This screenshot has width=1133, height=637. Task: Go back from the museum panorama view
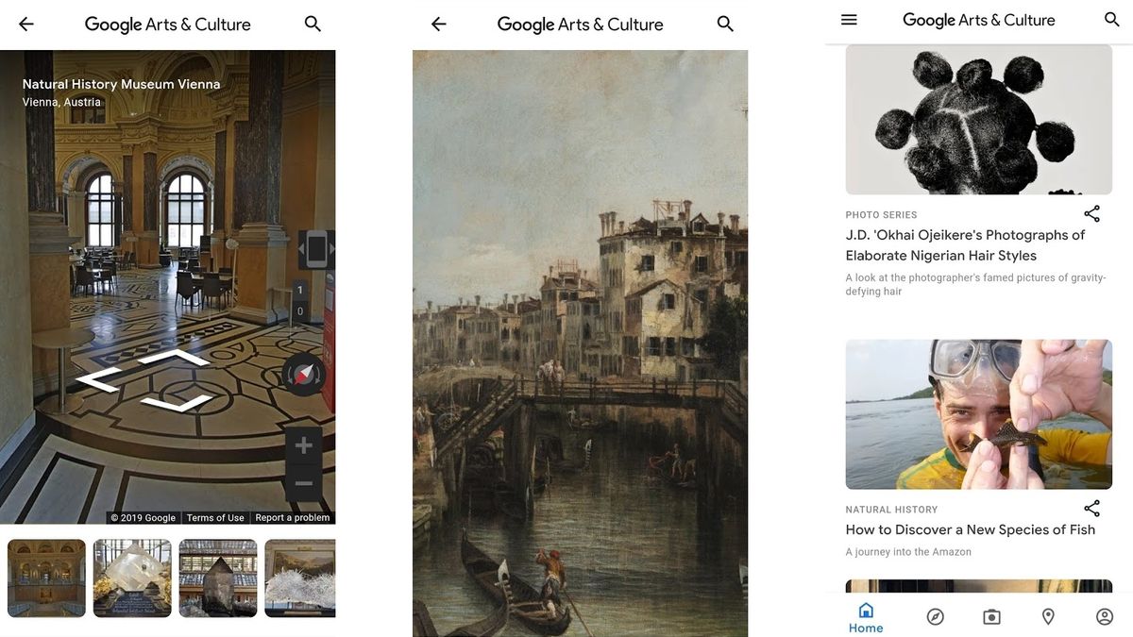(25, 24)
